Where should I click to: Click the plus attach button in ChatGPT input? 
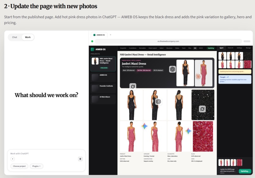[13, 159]
